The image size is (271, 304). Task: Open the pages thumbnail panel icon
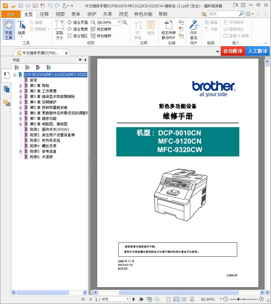pyautogui.click(x=7, y=89)
